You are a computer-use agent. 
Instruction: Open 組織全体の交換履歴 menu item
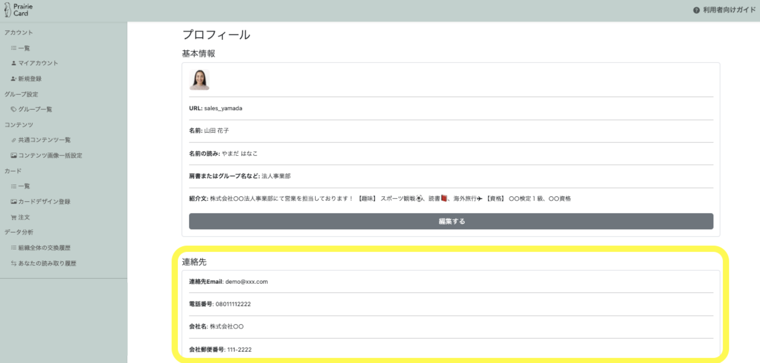point(44,248)
